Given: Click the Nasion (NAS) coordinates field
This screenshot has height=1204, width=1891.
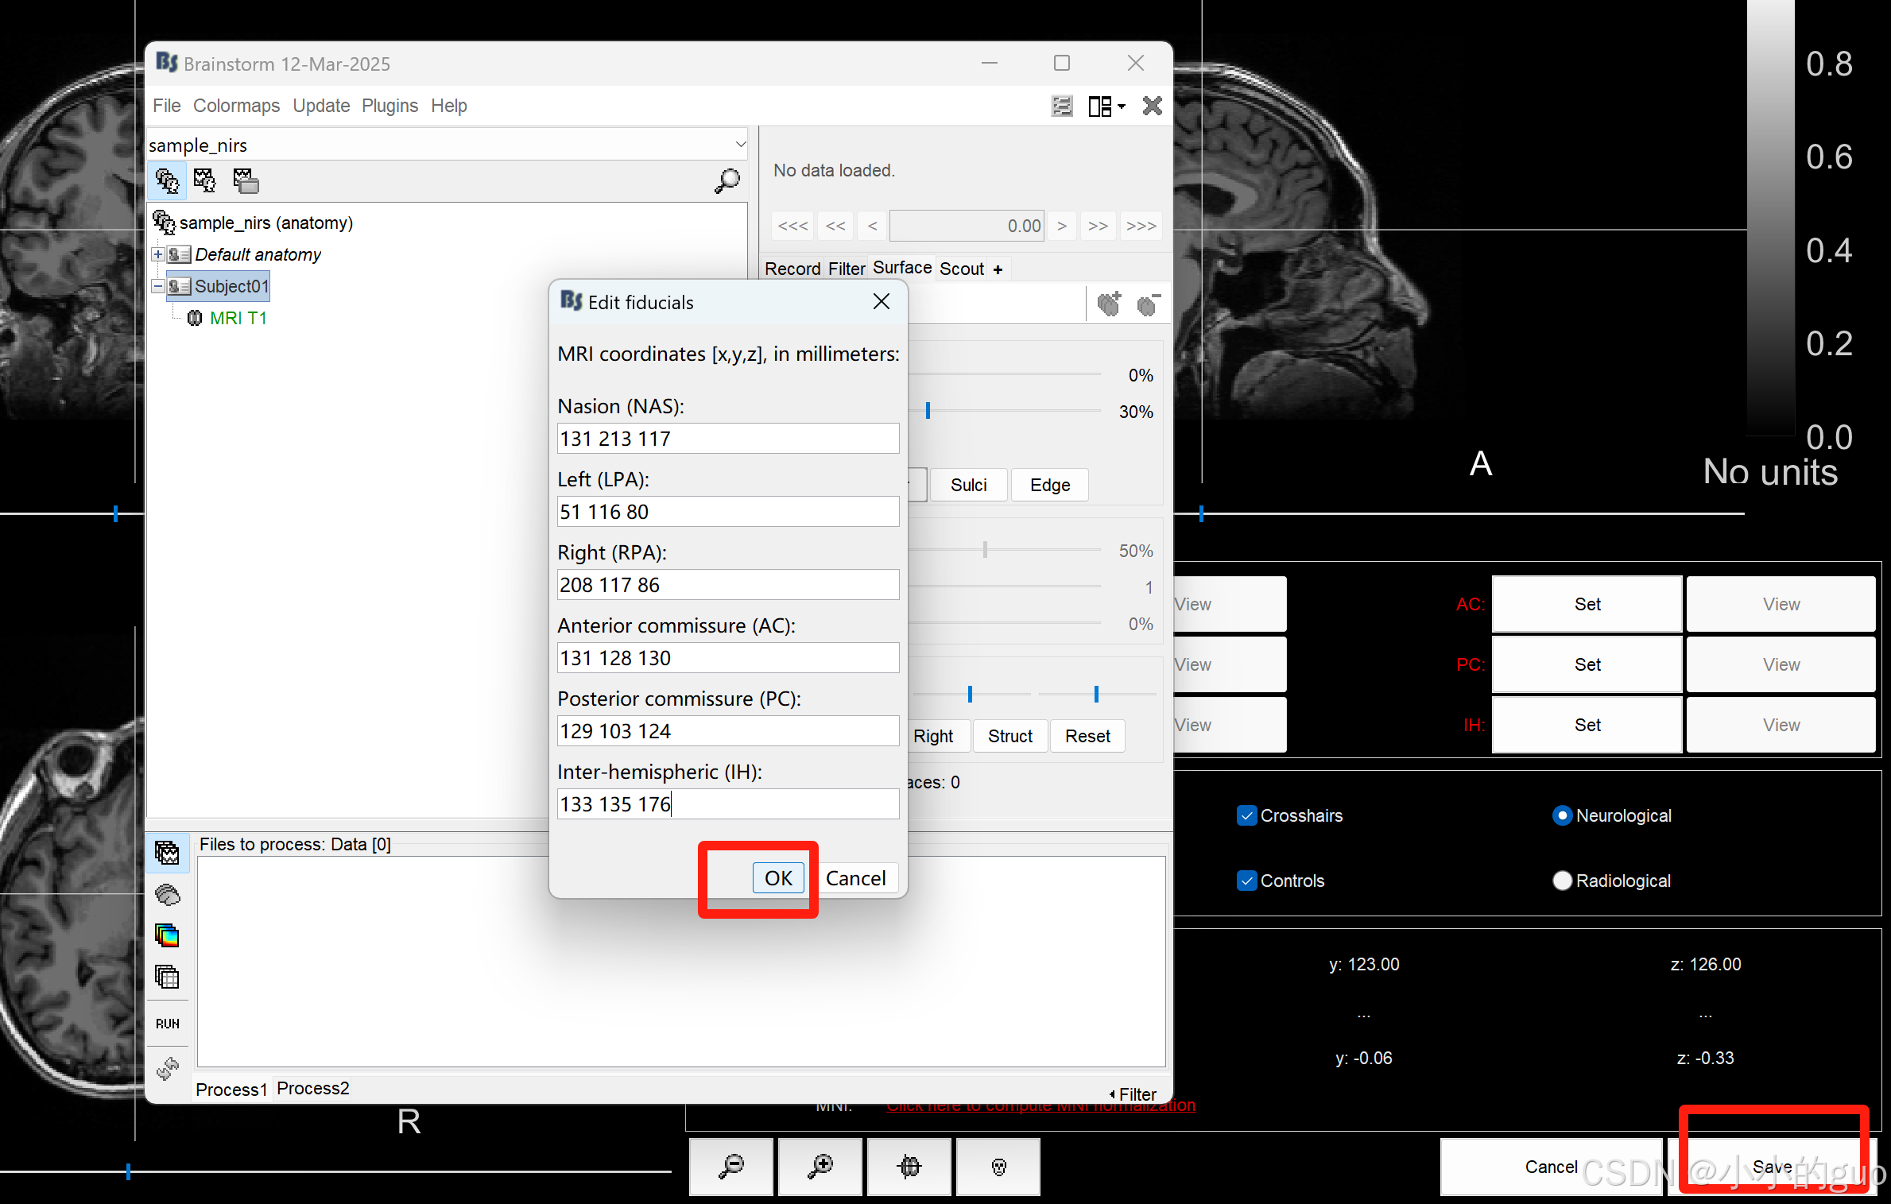Looking at the screenshot, I should click(x=727, y=439).
